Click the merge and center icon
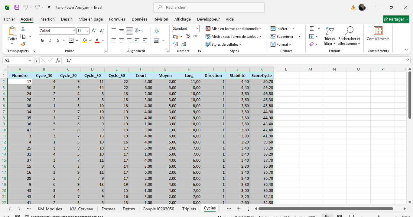Image resolution: width=413 pixels, height=217 pixels. [156, 41]
